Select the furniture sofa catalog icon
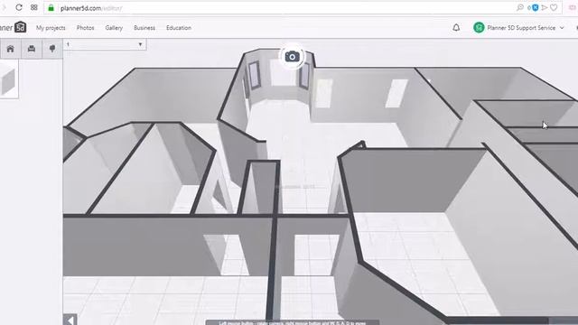The image size is (578, 325). tap(32, 49)
